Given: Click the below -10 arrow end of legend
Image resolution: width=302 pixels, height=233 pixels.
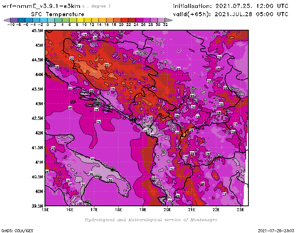Looking at the screenshot, I should pyautogui.click(x=7, y=20).
